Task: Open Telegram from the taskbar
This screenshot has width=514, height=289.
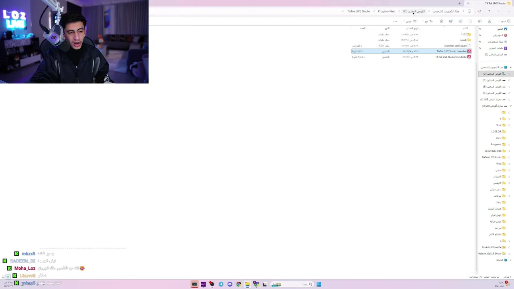Action: tap(221, 284)
